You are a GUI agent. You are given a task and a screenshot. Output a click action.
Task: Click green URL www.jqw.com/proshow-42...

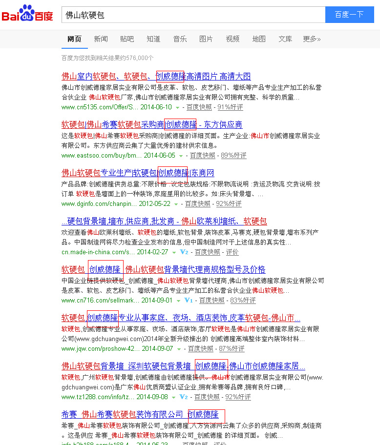click(101, 348)
